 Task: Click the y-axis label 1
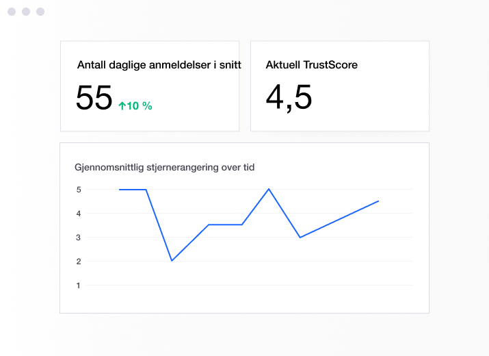78,285
